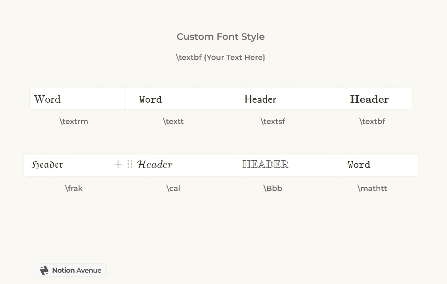The height and width of the screenshot is (284, 447).
Task: Click the \textt label below typewriter Word
Action: click(x=173, y=121)
